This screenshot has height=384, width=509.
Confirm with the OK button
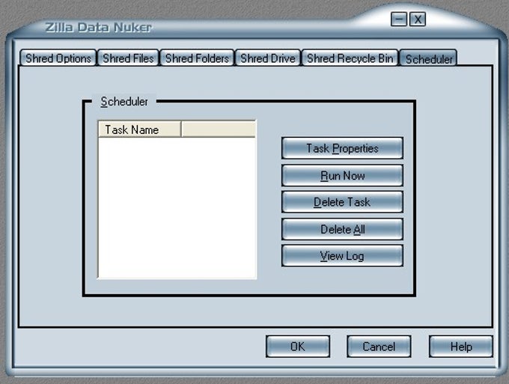coord(298,347)
